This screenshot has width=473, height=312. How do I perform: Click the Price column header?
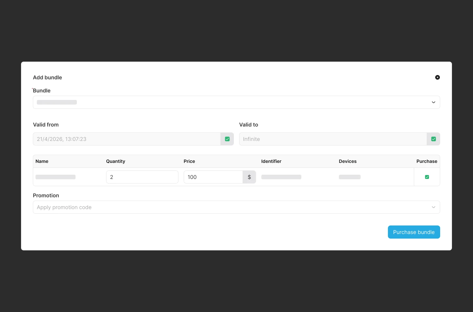pyautogui.click(x=189, y=161)
